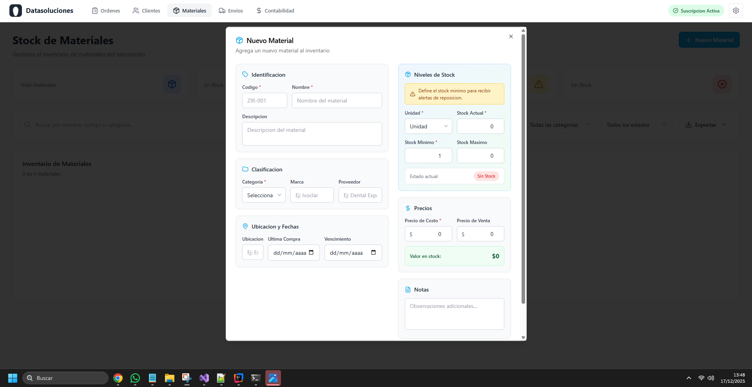Click the Stock Maximo field
The width and height of the screenshot is (752, 387).
point(480,156)
